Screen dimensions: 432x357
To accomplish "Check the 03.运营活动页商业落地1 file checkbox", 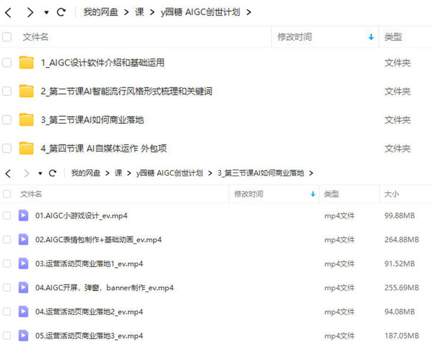I will coord(7,264).
